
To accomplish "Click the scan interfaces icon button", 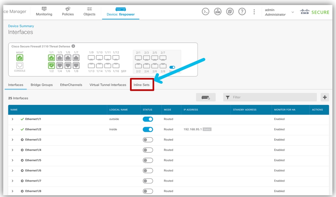I will [x=206, y=97].
